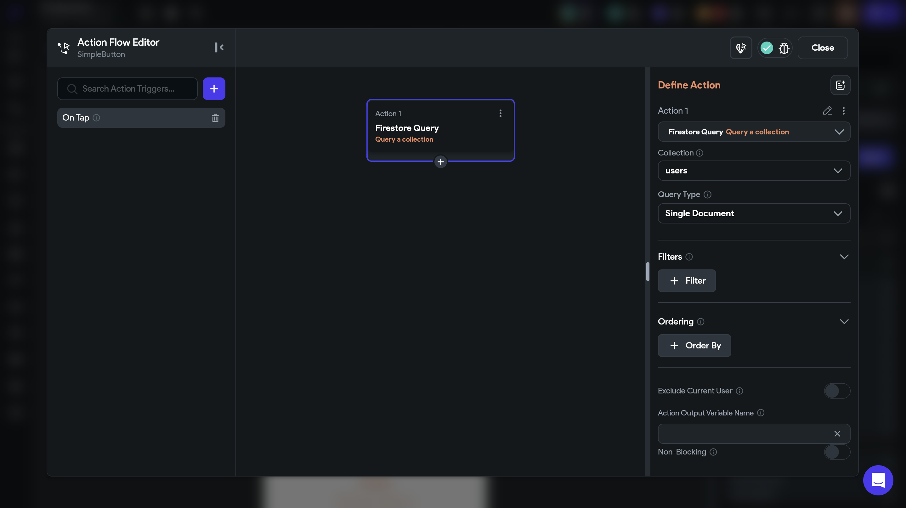Image resolution: width=906 pixels, height=508 pixels.
Task: Toggle the Exclude Current User switch
Action: [837, 391]
